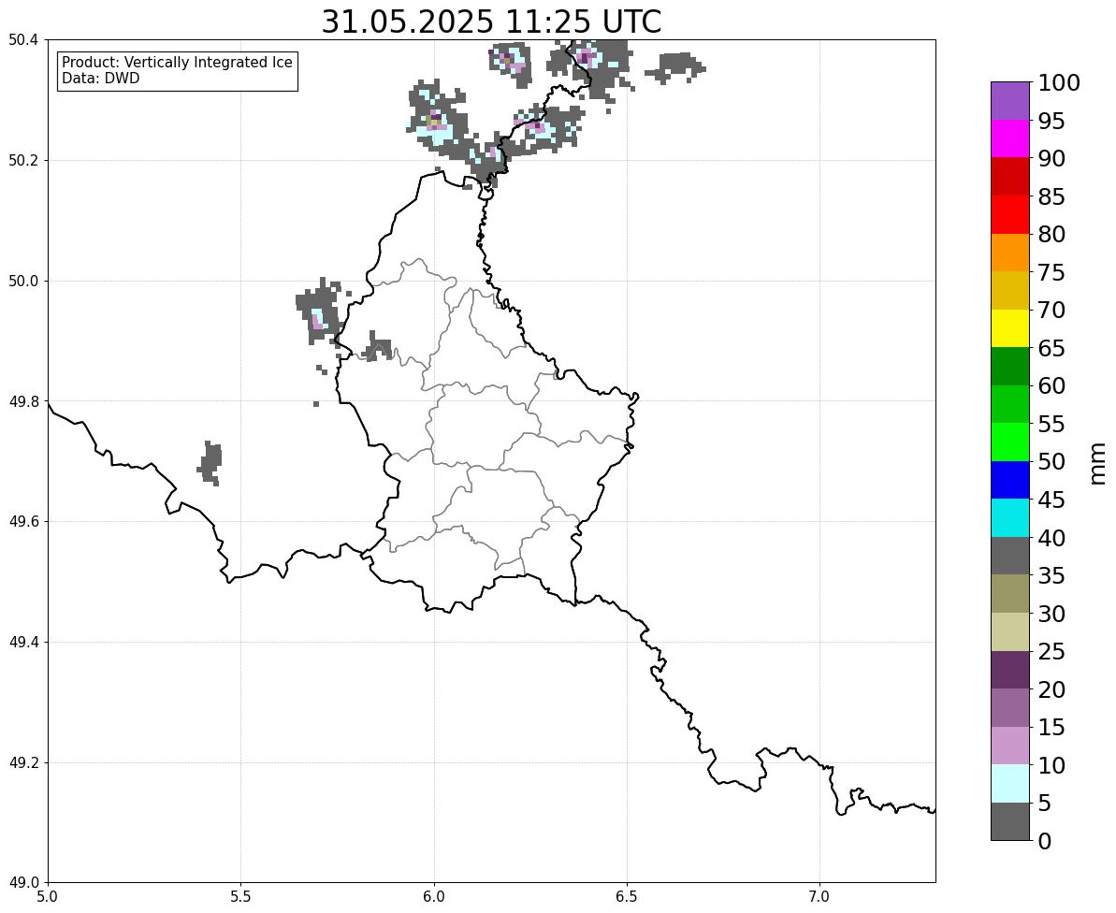Click the title '31.05.2025 11:25 UTC'

[x=491, y=22]
